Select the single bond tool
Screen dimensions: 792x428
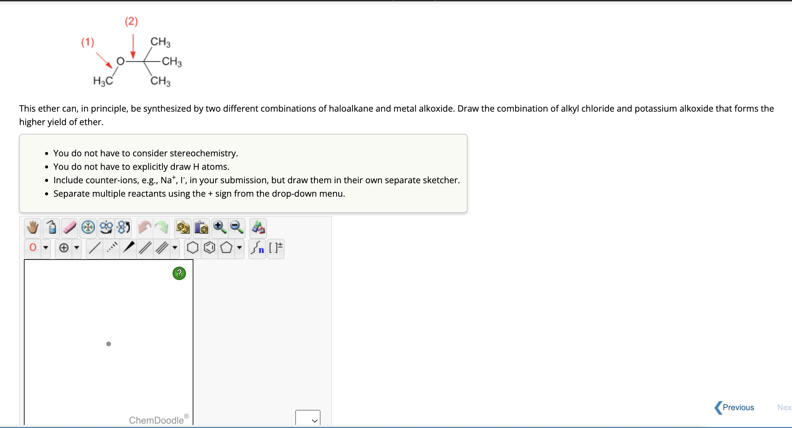pyautogui.click(x=95, y=248)
